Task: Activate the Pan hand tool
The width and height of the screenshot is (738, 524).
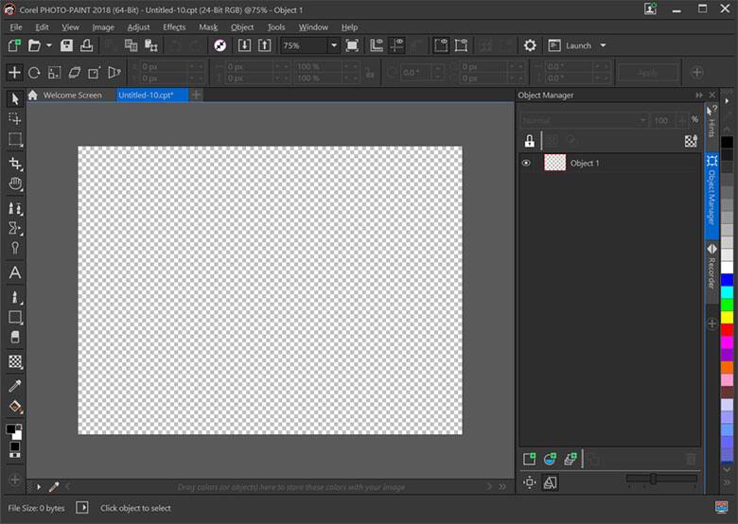Action: coord(15,184)
